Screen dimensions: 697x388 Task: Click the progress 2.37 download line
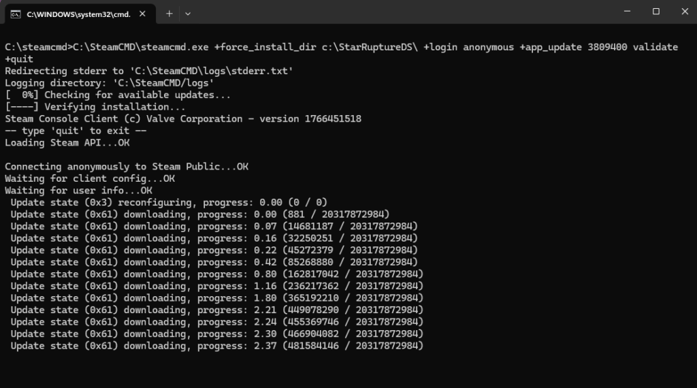click(216, 346)
